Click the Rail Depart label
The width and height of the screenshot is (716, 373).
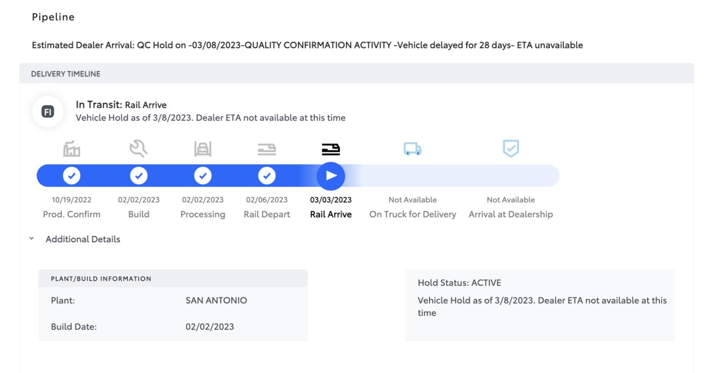click(267, 214)
